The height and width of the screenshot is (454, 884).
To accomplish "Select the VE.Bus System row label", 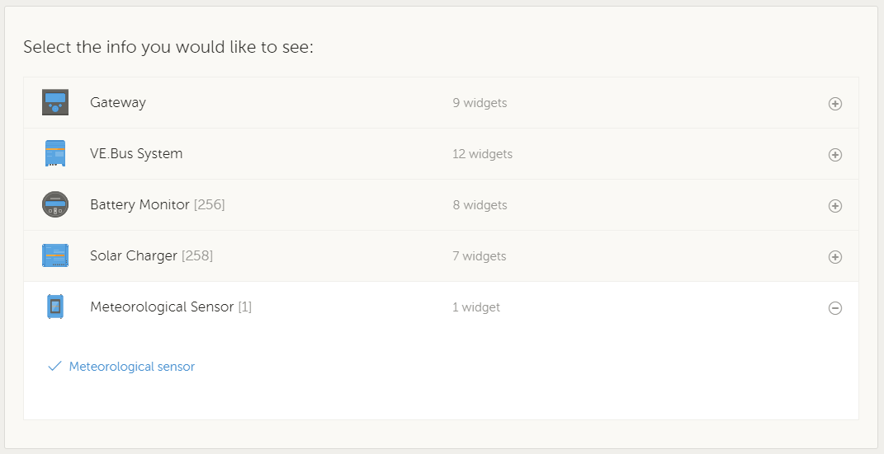I will coord(136,154).
